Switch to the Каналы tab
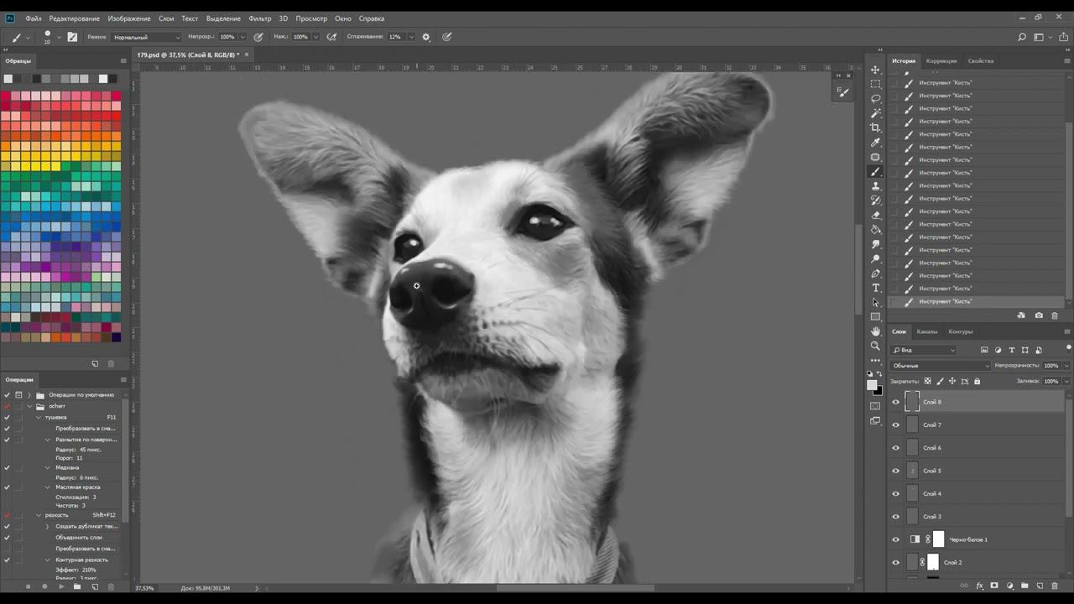Viewport: 1074px width, 604px height. 927,331
